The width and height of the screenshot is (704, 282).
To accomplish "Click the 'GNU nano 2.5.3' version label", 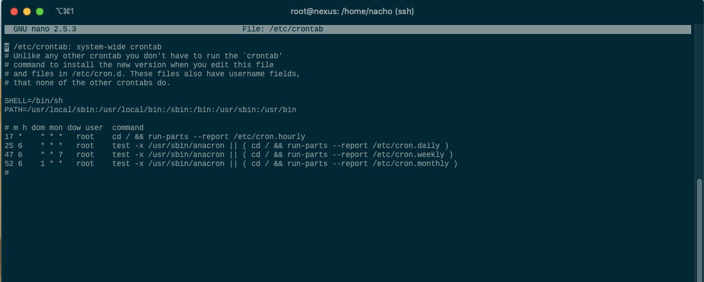I will (x=45, y=29).
